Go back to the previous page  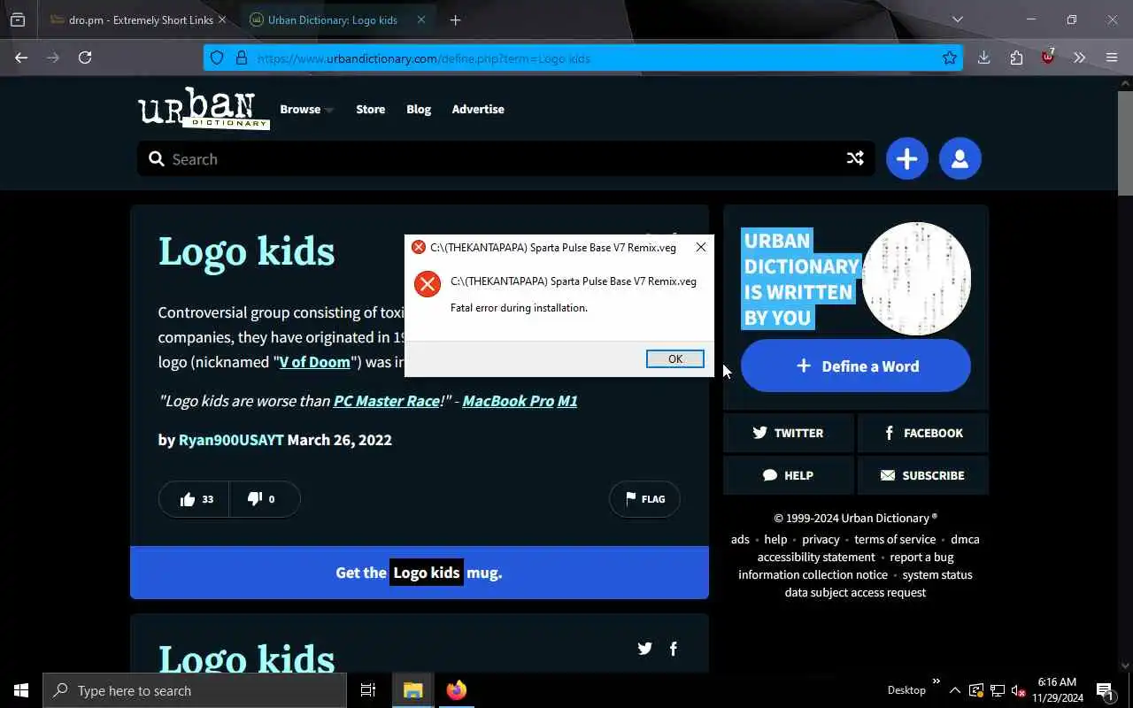pyautogui.click(x=21, y=58)
